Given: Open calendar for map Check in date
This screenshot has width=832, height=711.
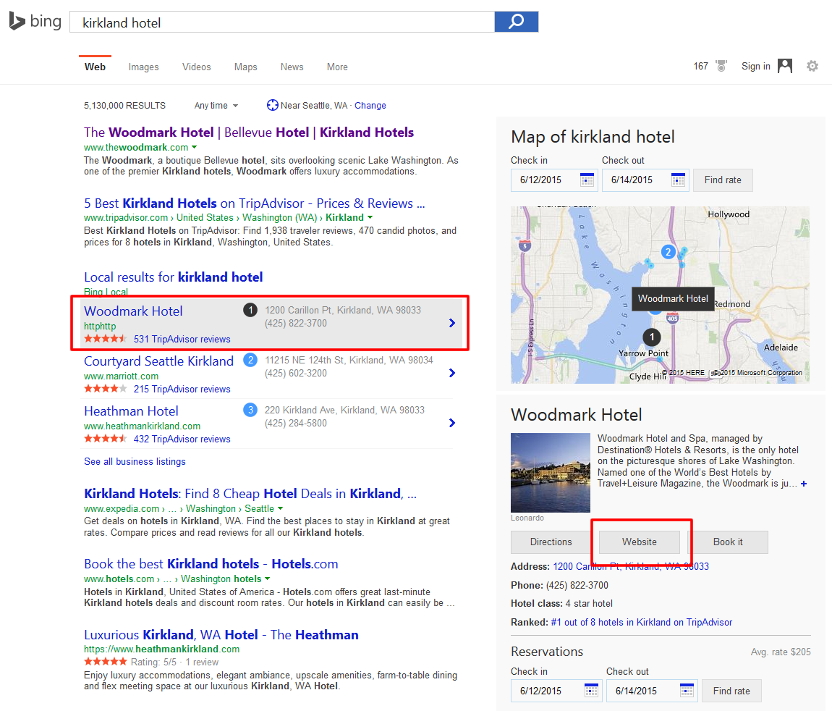Looking at the screenshot, I should [587, 180].
